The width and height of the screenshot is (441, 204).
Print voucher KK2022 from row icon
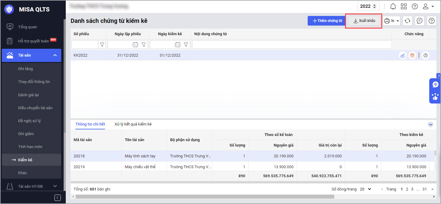pos(425,55)
